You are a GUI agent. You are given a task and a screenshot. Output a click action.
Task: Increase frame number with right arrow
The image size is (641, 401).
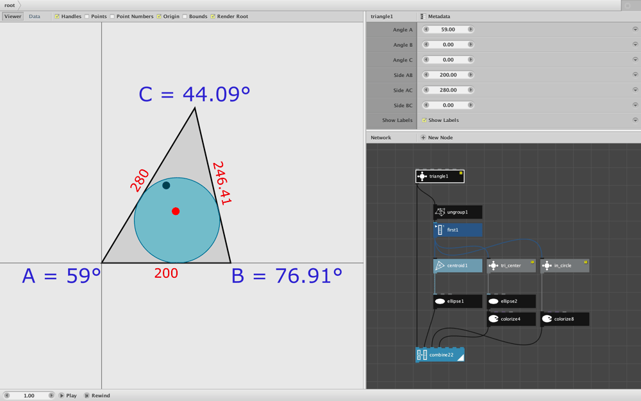51,395
